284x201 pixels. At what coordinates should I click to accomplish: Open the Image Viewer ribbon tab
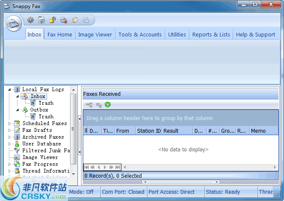[x=95, y=34]
